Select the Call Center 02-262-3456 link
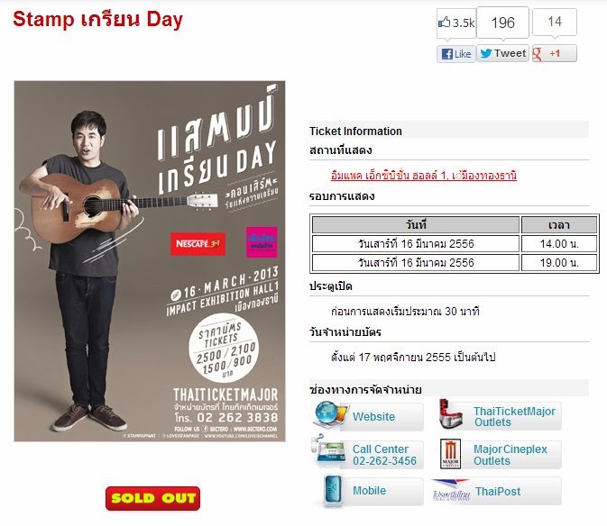Image resolution: width=607 pixels, height=526 pixels. [x=384, y=455]
